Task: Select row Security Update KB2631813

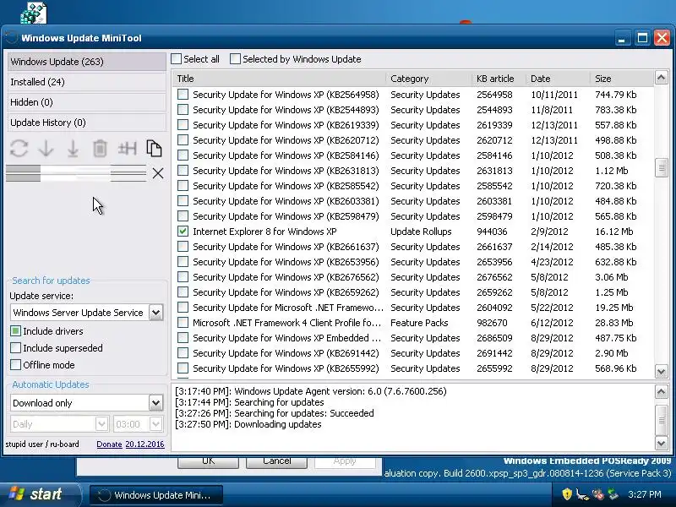Action: 413,171
